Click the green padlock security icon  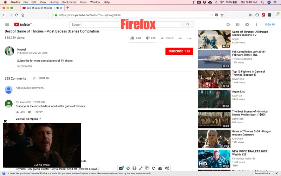56,15
